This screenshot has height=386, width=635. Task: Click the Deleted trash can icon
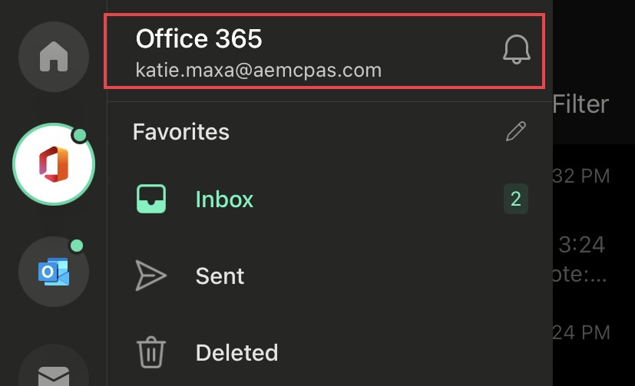pos(151,352)
